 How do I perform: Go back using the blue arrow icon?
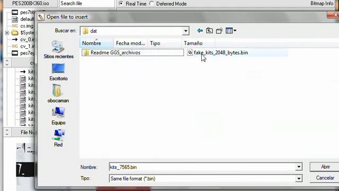tap(200, 31)
